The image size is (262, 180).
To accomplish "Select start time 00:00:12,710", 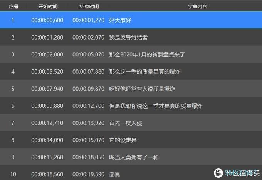I will coord(47,123).
